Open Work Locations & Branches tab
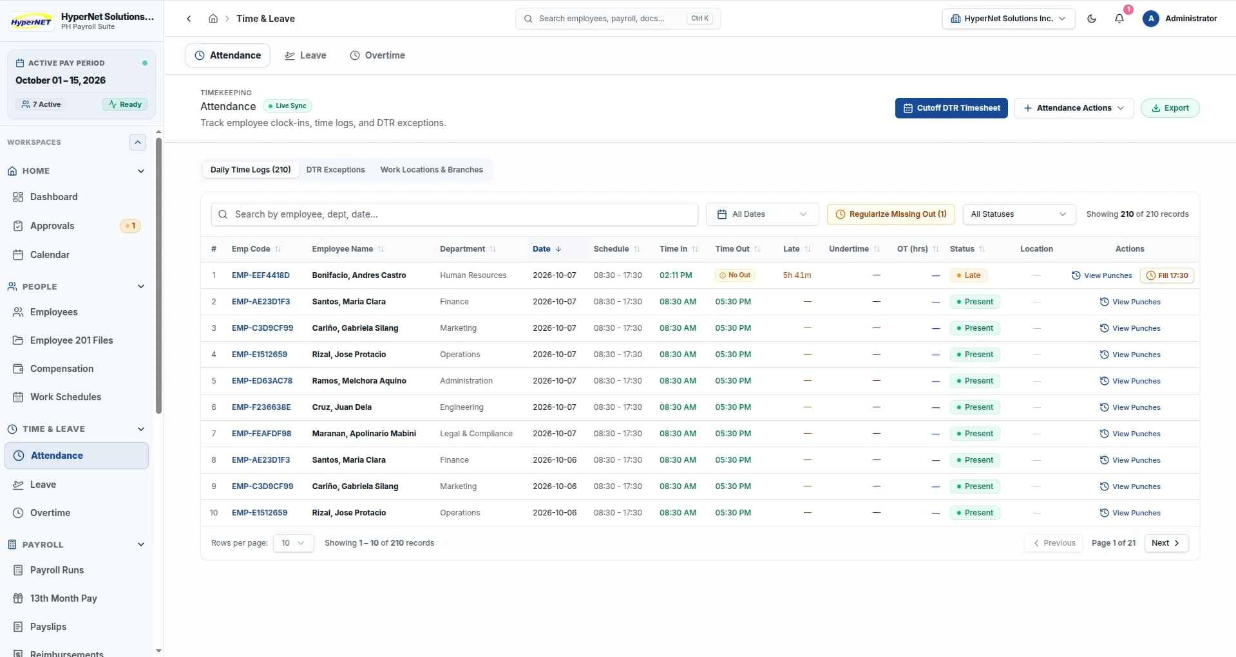Screen dimensions: 1236x657 point(432,170)
